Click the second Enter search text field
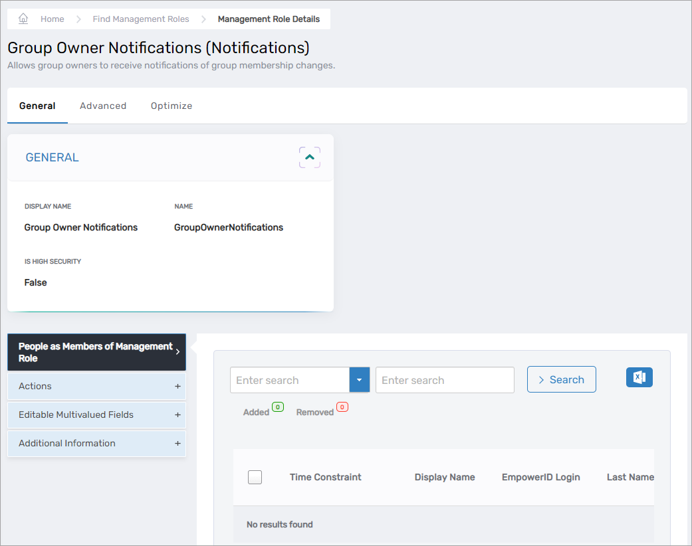The width and height of the screenshot is (692, 546). [444, 380]
